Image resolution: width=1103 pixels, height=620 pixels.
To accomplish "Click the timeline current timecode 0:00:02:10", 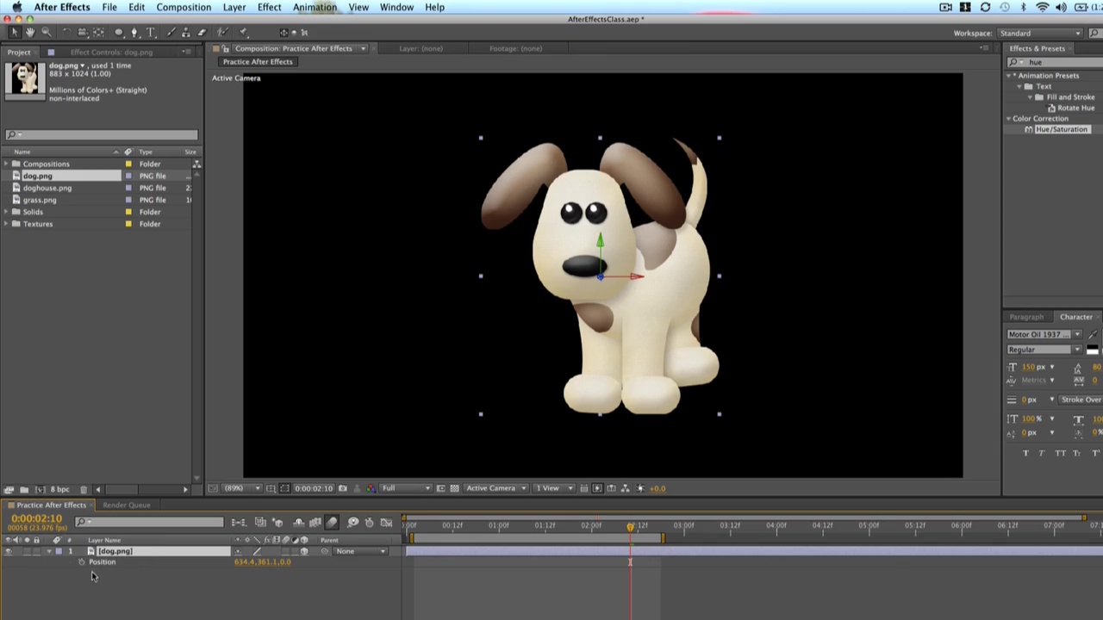I will [x=36, y=518].
